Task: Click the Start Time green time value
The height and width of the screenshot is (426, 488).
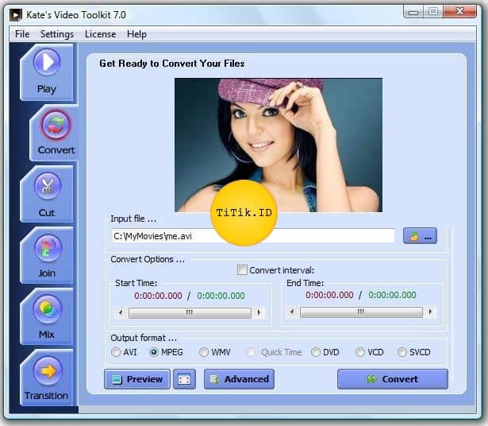Action: pos(221,296)
